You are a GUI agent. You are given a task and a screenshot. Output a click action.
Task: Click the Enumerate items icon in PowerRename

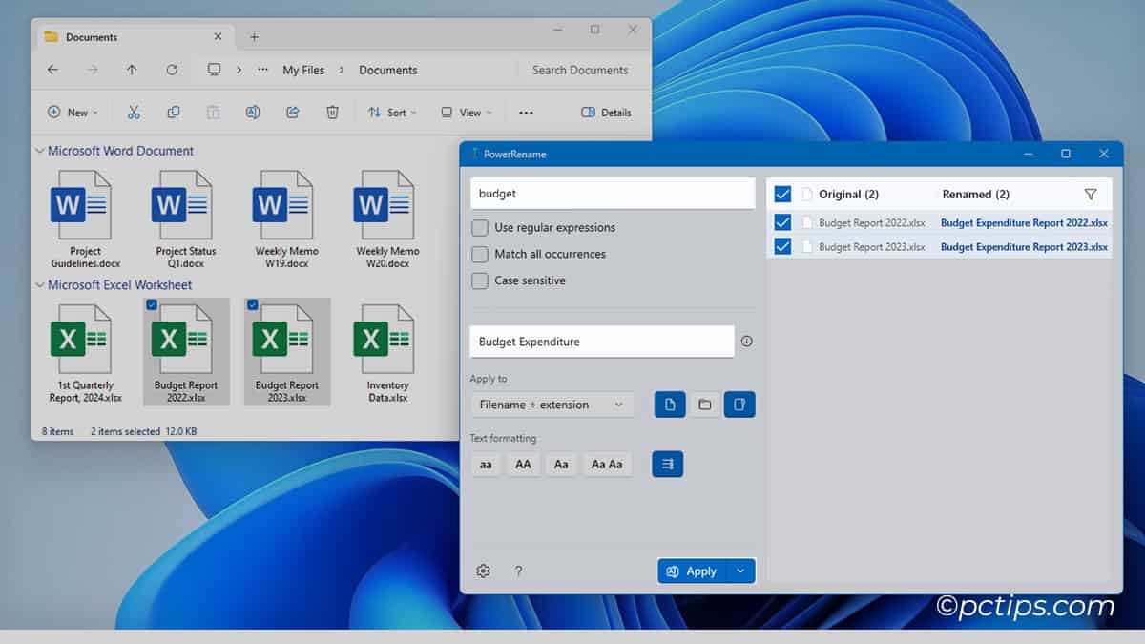668,464
